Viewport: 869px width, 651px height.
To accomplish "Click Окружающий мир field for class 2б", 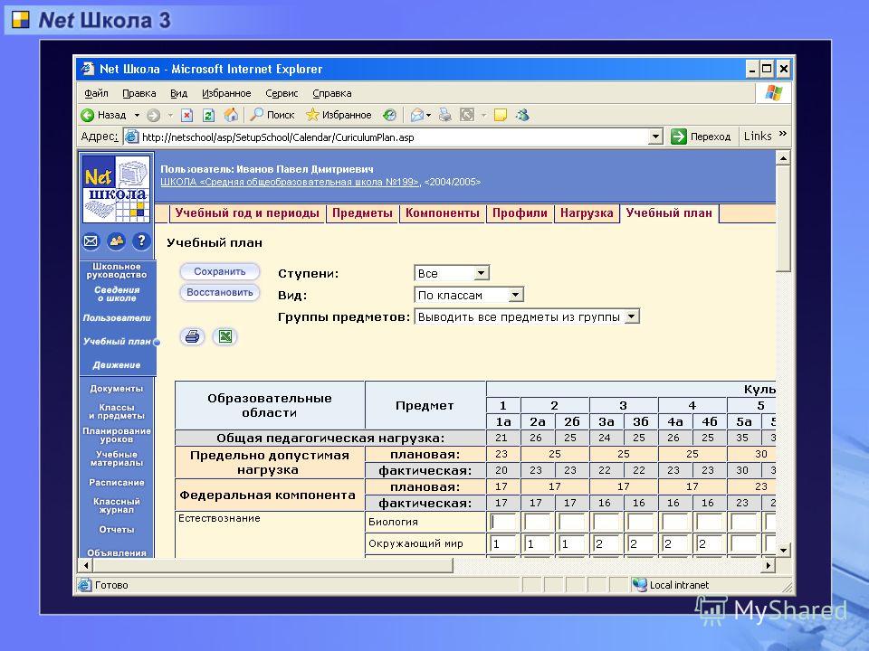I will 571,543.
